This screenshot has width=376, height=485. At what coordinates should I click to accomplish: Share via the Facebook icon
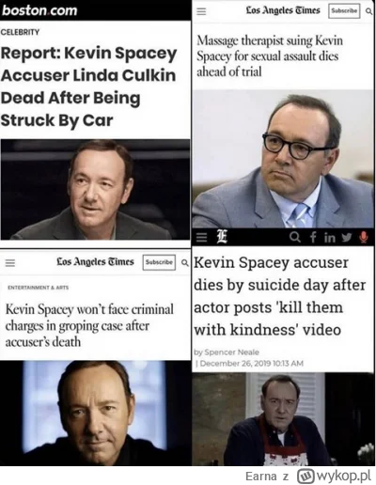click(313, 237)
